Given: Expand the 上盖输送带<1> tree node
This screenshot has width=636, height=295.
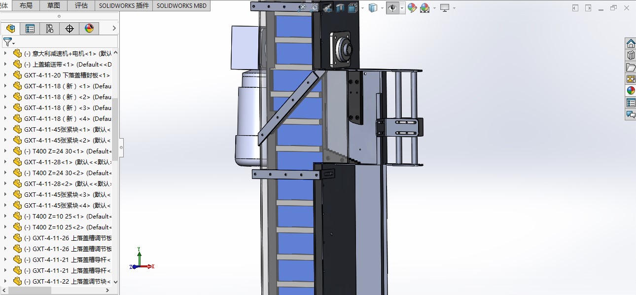Looking at the screenshot, I should [x=5, y=64].
